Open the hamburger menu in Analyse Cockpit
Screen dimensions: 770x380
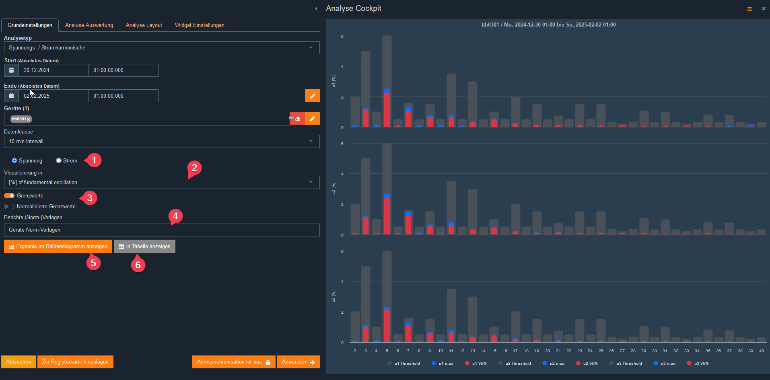pyautogui.click(x=749, y=9)
